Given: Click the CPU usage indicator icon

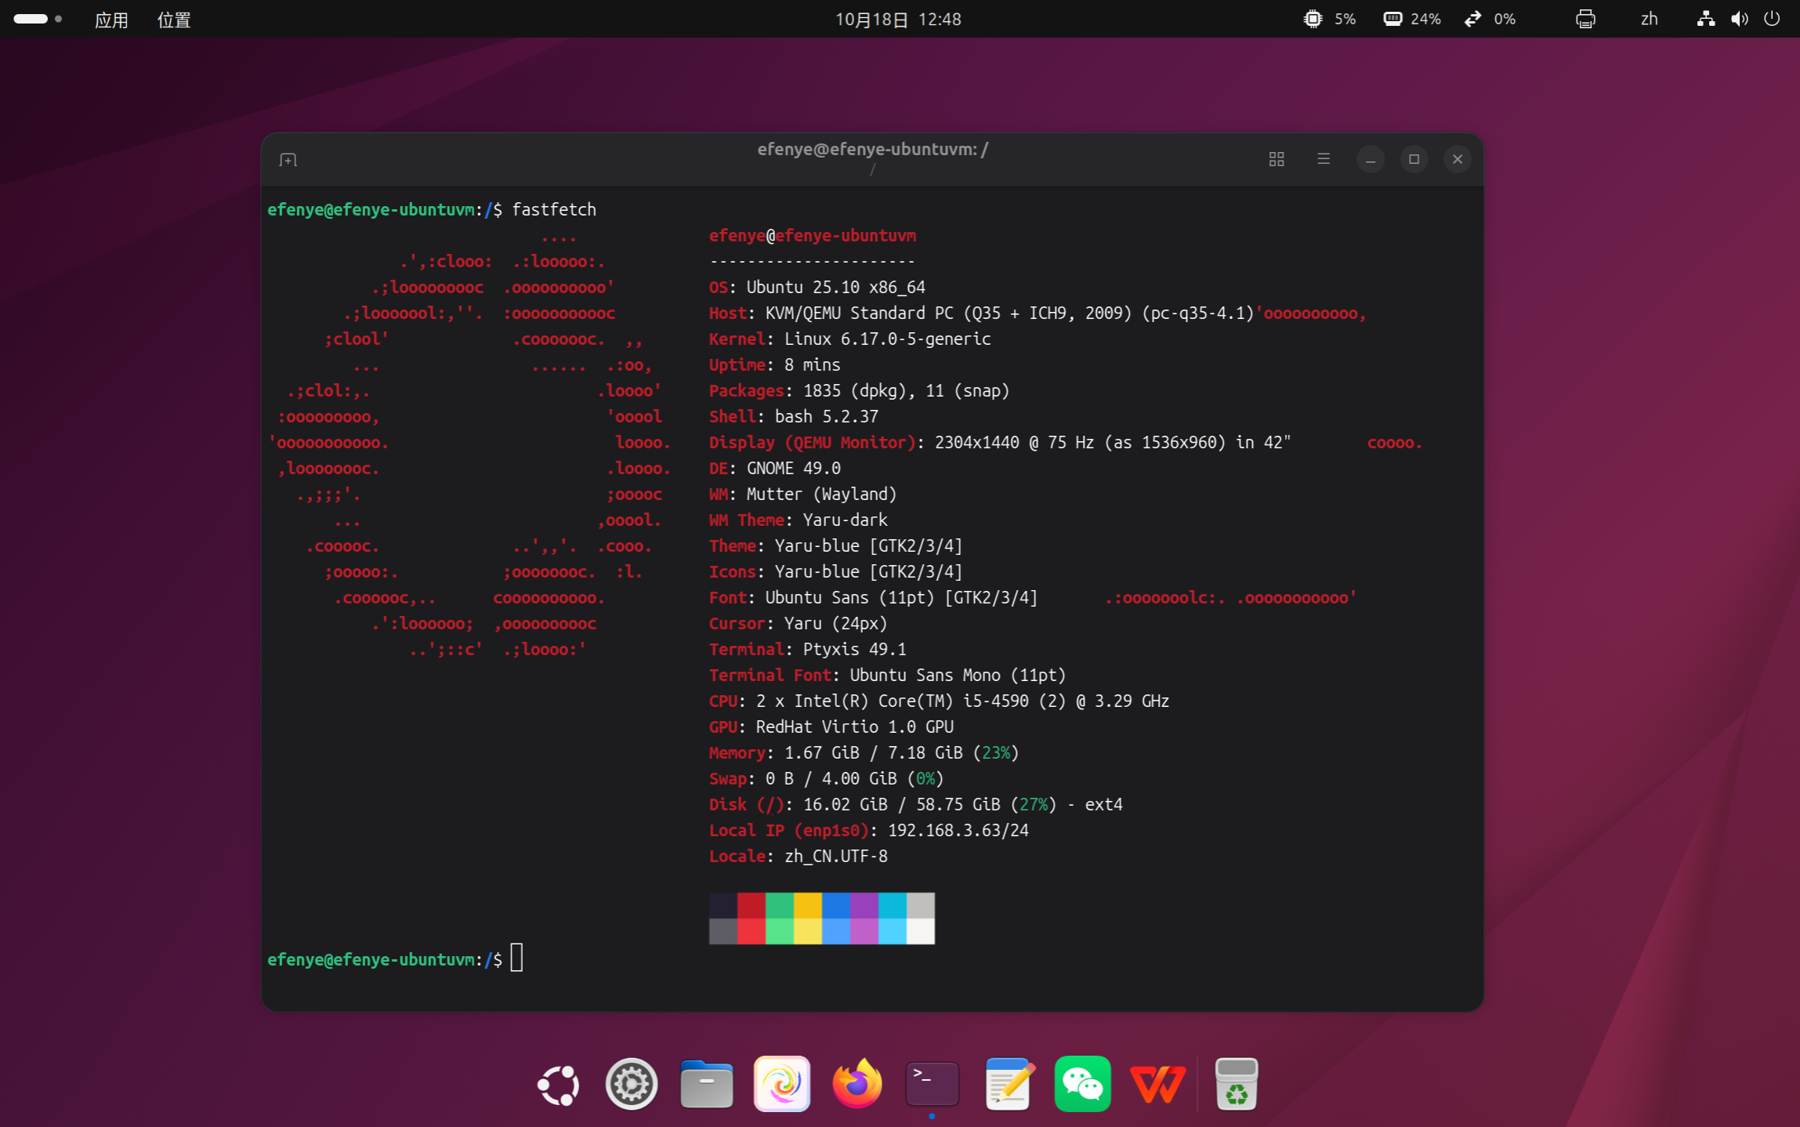Looking at the screenshot, I should [x=1313, y=19].
